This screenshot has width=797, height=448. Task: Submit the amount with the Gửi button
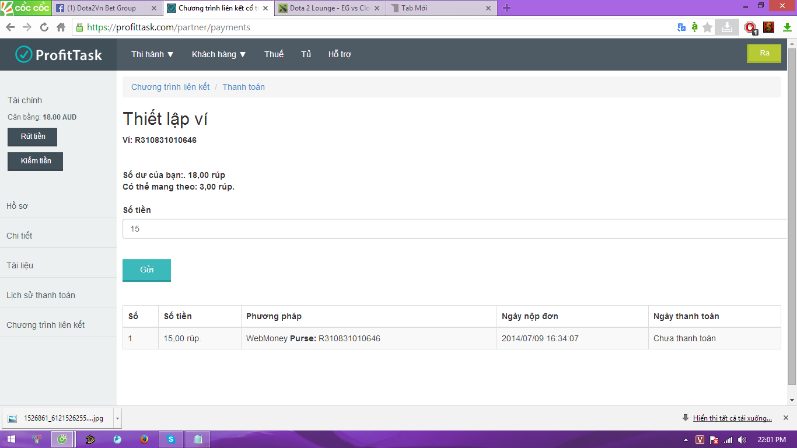tap(146, 270)
